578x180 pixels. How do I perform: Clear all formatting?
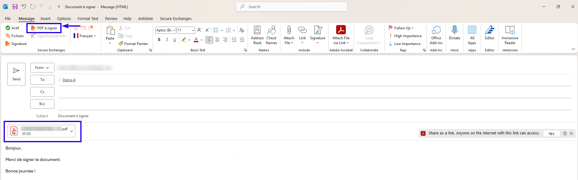tap(242, 30)
